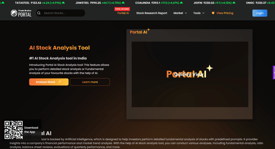Open the Feedback side tab
275x149 pixels.
pos(274,72)
